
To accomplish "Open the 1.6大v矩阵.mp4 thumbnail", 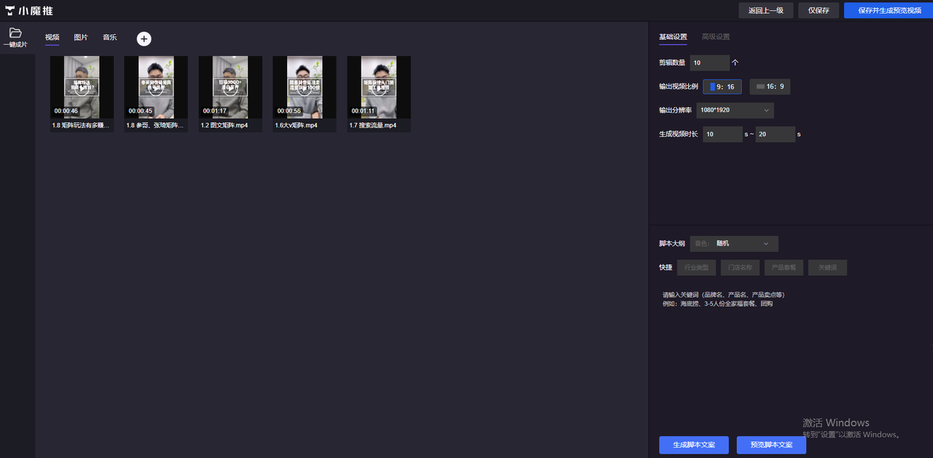I will pyautogui.click(x=305, y=87).
